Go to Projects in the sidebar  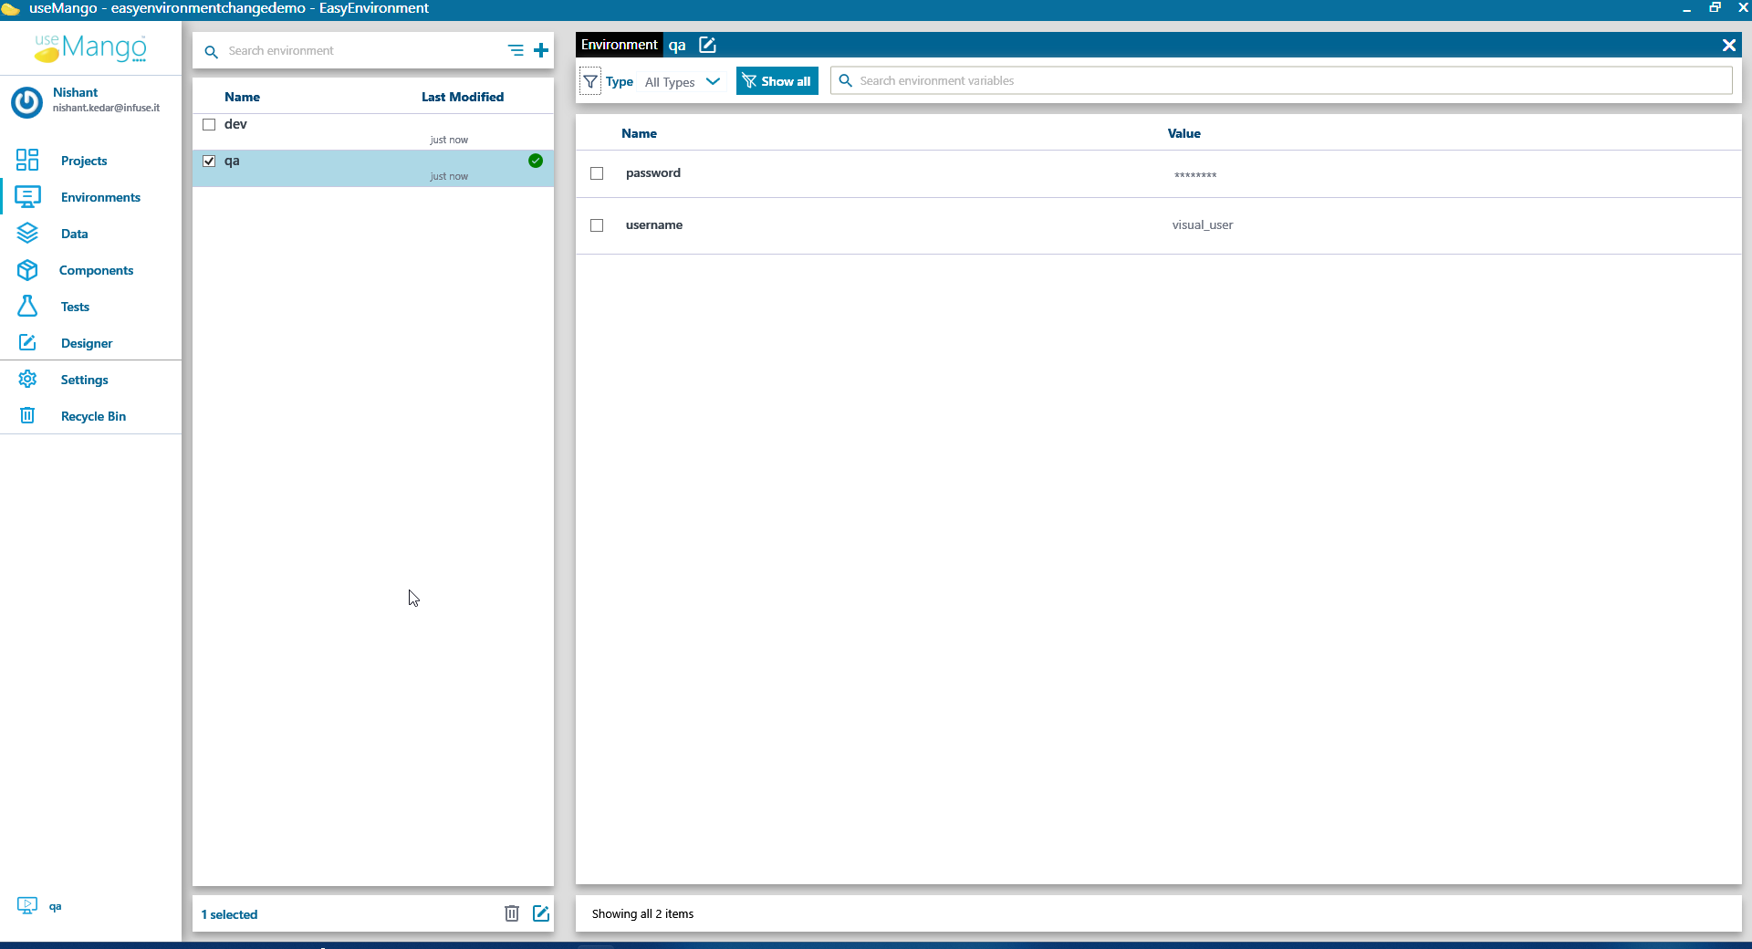84,161
